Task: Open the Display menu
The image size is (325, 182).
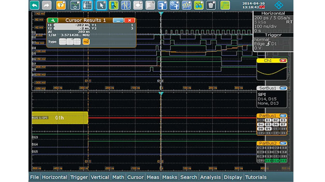Action: pyautogui.click(x=233, y=177)
